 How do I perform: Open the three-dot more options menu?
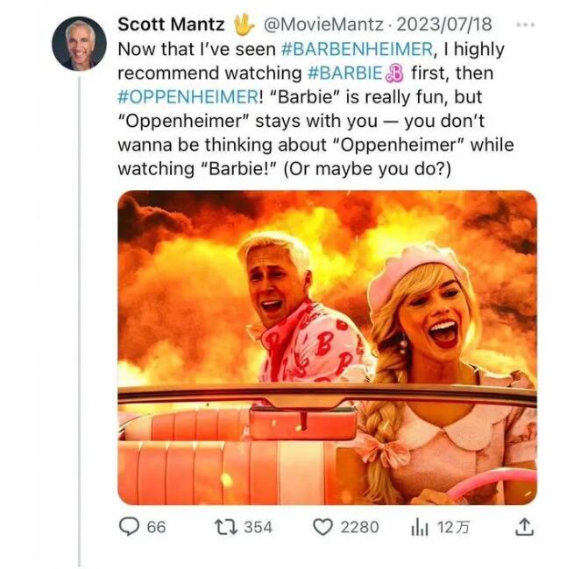[x=525, y=24]
